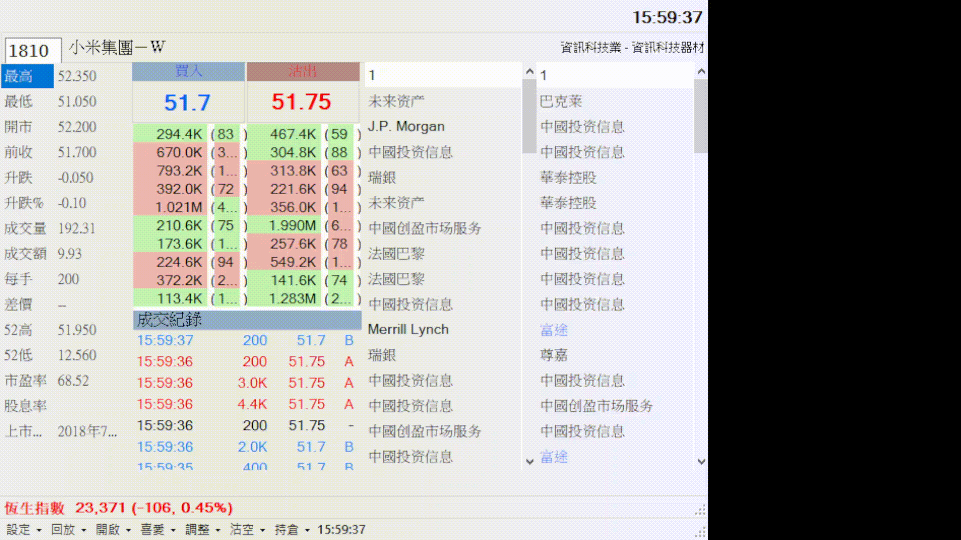Select the highlighted 最高 label
This screenshot has width=961, height=540.
coord(27,76)
